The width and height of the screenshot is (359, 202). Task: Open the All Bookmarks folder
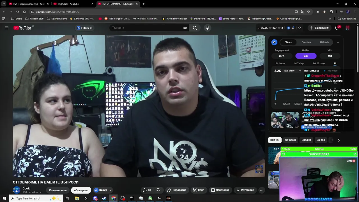pos(347,19)
